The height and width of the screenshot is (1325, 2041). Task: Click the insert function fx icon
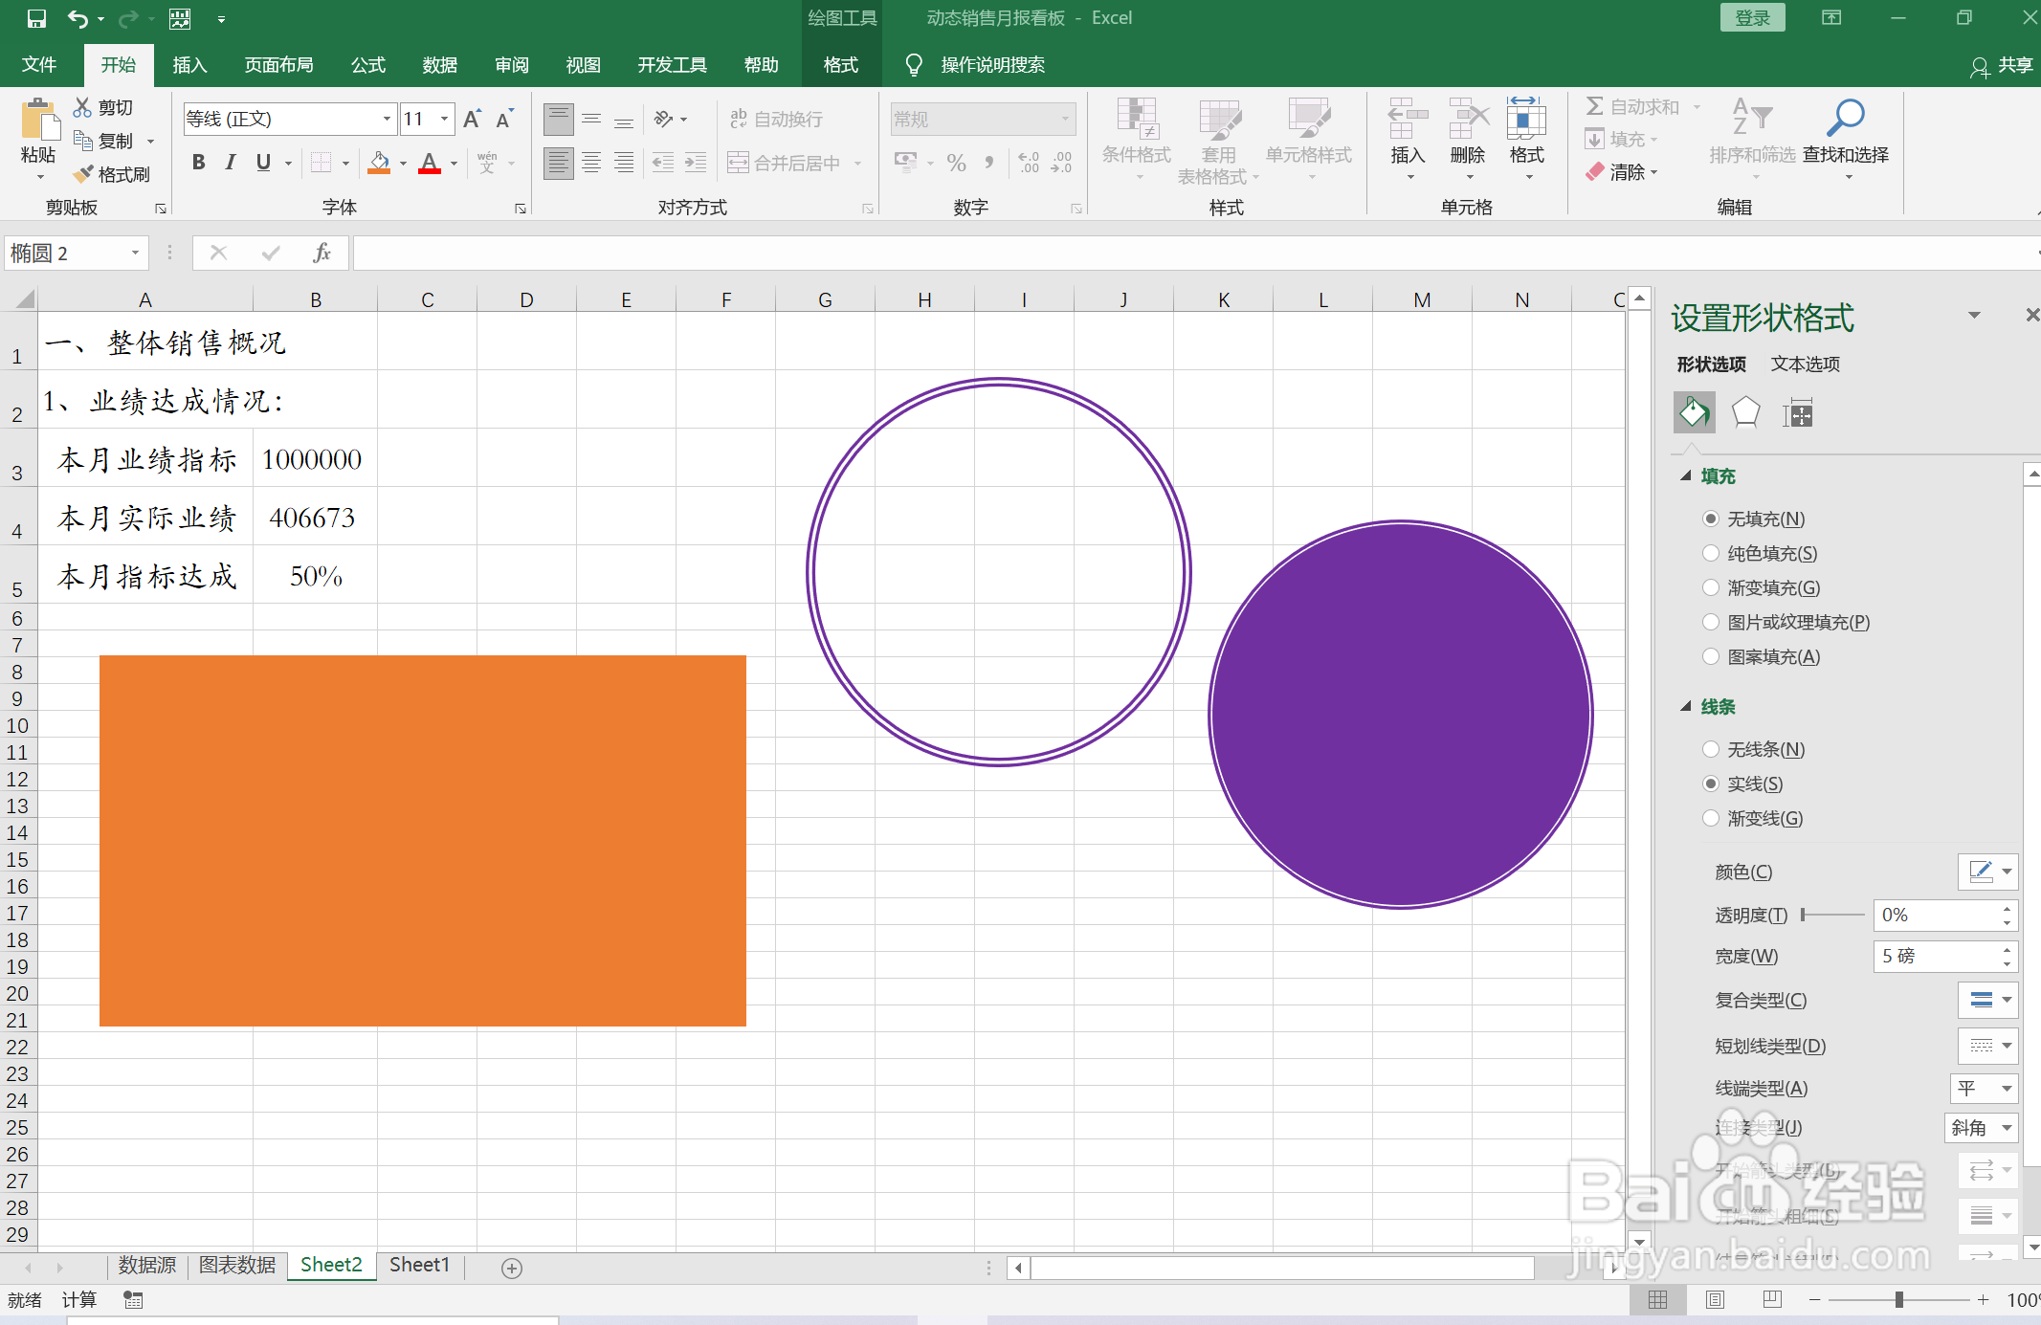322,253
